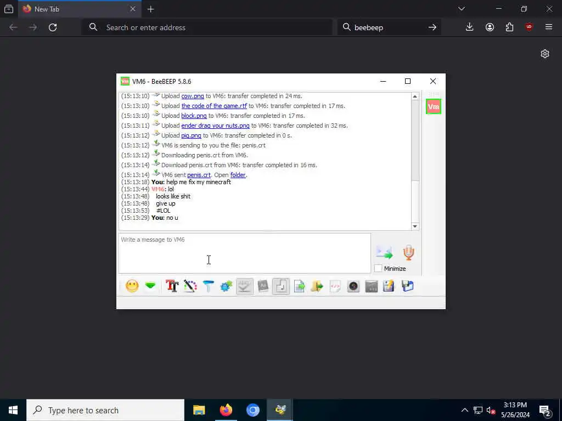Open new tab personalize gear icon

click(x=545, y=54)
